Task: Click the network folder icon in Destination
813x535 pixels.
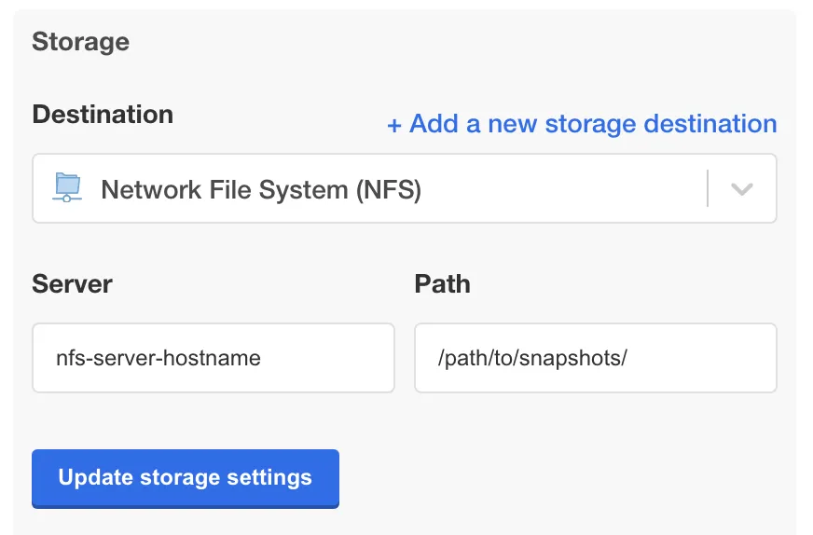Action: pos(67,187)
